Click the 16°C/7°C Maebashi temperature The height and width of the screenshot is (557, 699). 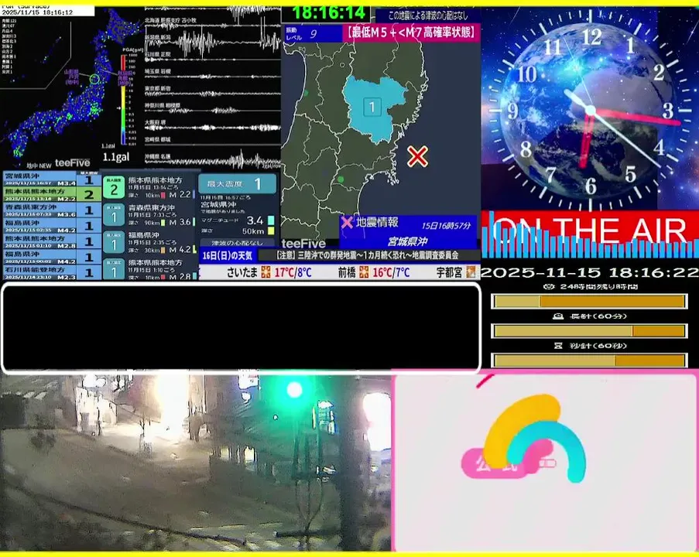click(391, 272)
